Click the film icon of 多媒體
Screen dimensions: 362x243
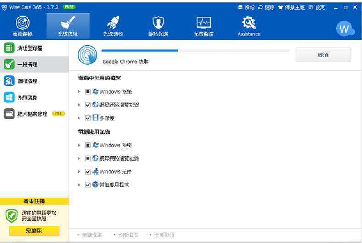click(95, 118)
